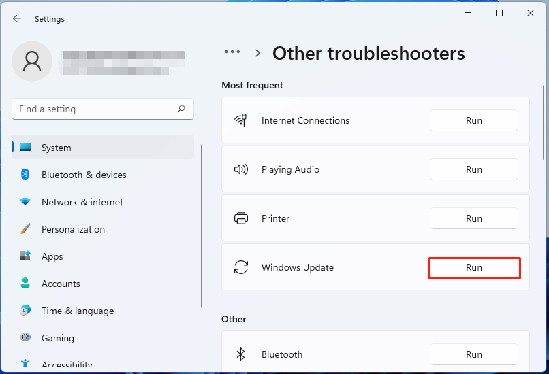Run the Windows Update troubleshooter
The width and height of the screenshot is (549, 374).
(473, 267)
